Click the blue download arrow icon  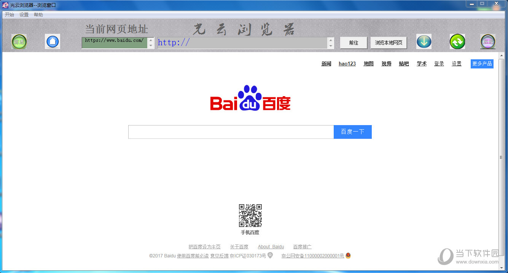click(x=424, y=41)
